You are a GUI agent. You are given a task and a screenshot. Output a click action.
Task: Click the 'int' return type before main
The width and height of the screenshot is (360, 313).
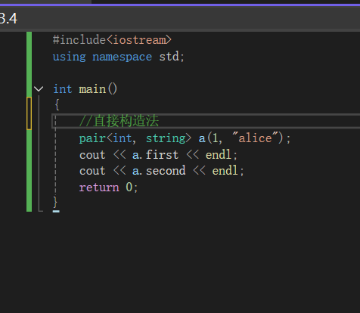click(x=63, y=89)
